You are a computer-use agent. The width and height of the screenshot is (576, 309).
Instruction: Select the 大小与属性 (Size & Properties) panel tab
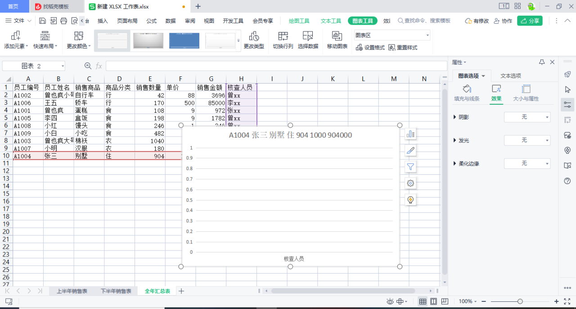point(526,93)
